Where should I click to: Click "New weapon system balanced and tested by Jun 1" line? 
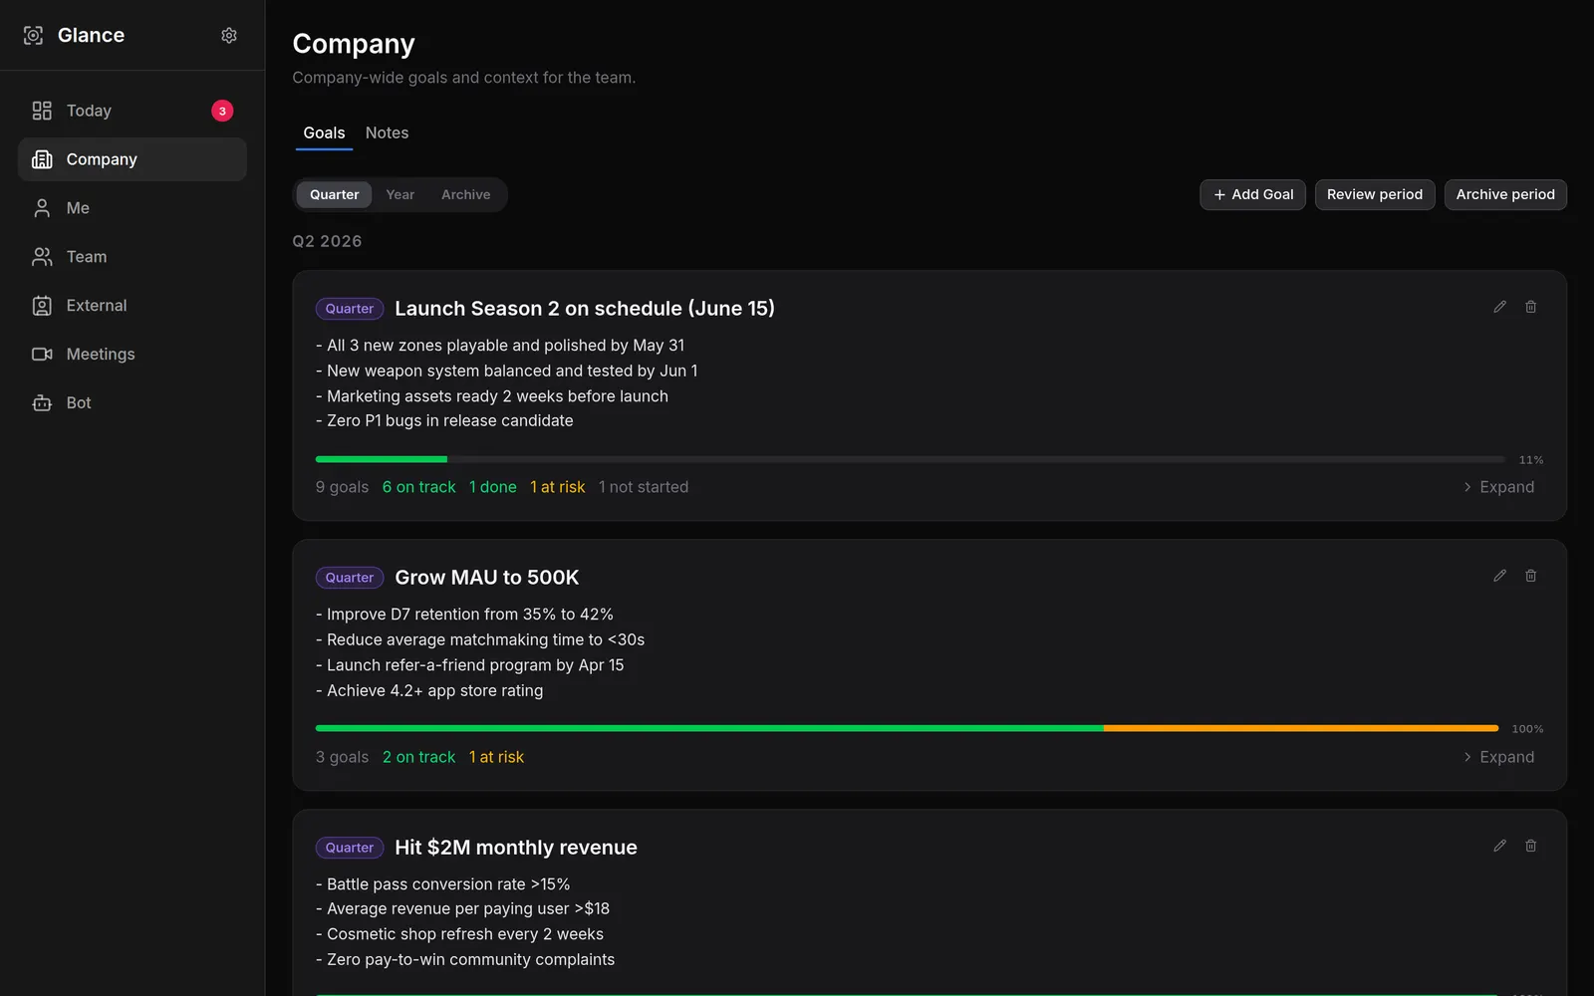click(507, 371)
